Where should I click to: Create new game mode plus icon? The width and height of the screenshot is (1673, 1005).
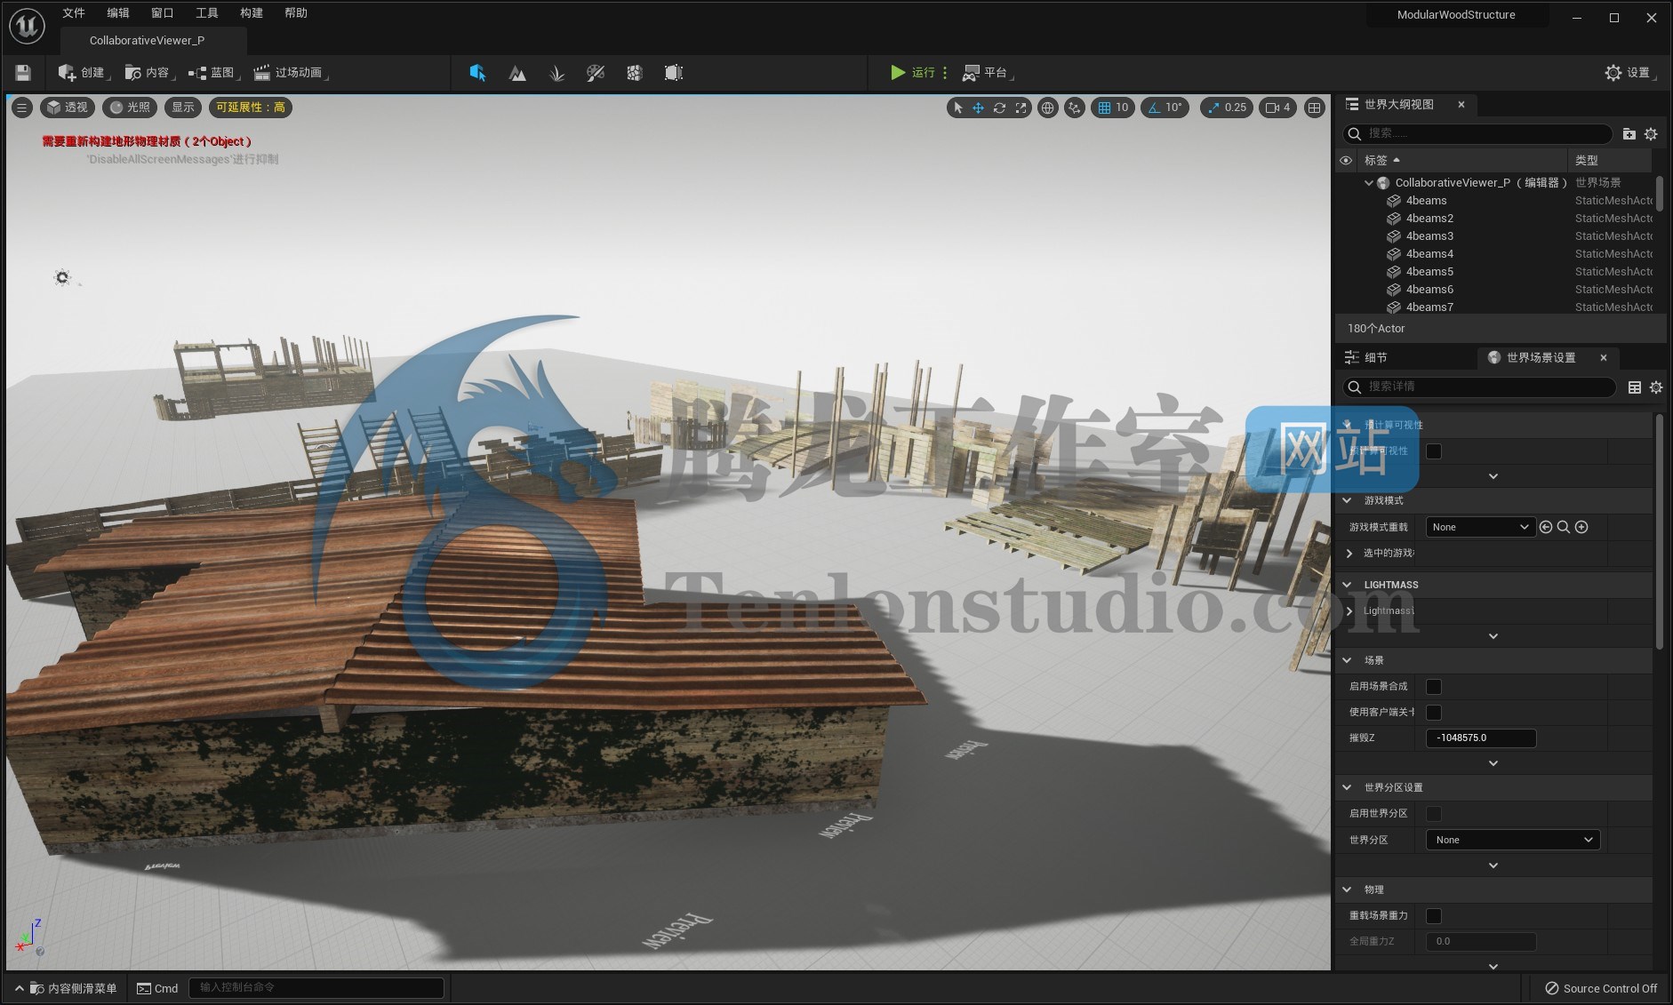(1581, 527)
